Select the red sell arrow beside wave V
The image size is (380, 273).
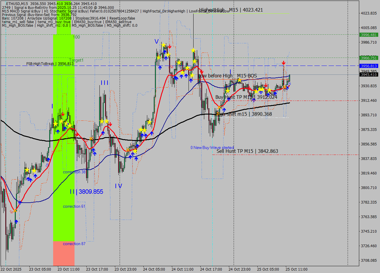[169, 47]
